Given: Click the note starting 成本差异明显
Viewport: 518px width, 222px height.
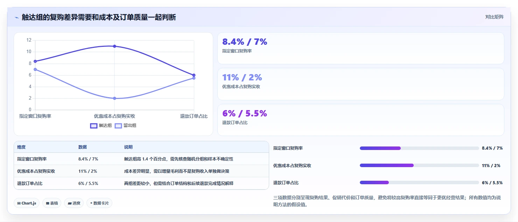Looking at the screenshot, I should click(177, 171).
